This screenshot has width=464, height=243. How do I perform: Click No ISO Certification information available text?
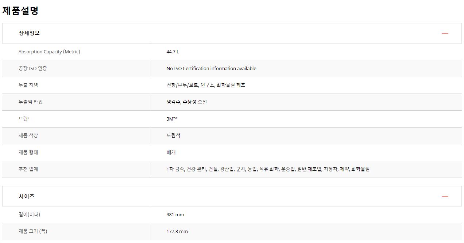(211, 68)
